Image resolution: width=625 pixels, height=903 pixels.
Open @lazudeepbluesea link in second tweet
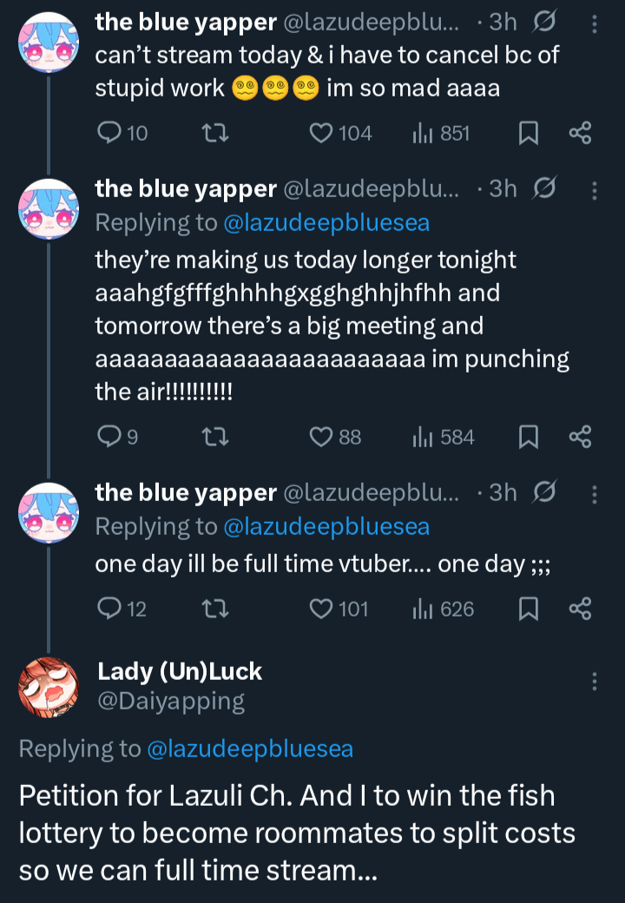tap(326, 223)
